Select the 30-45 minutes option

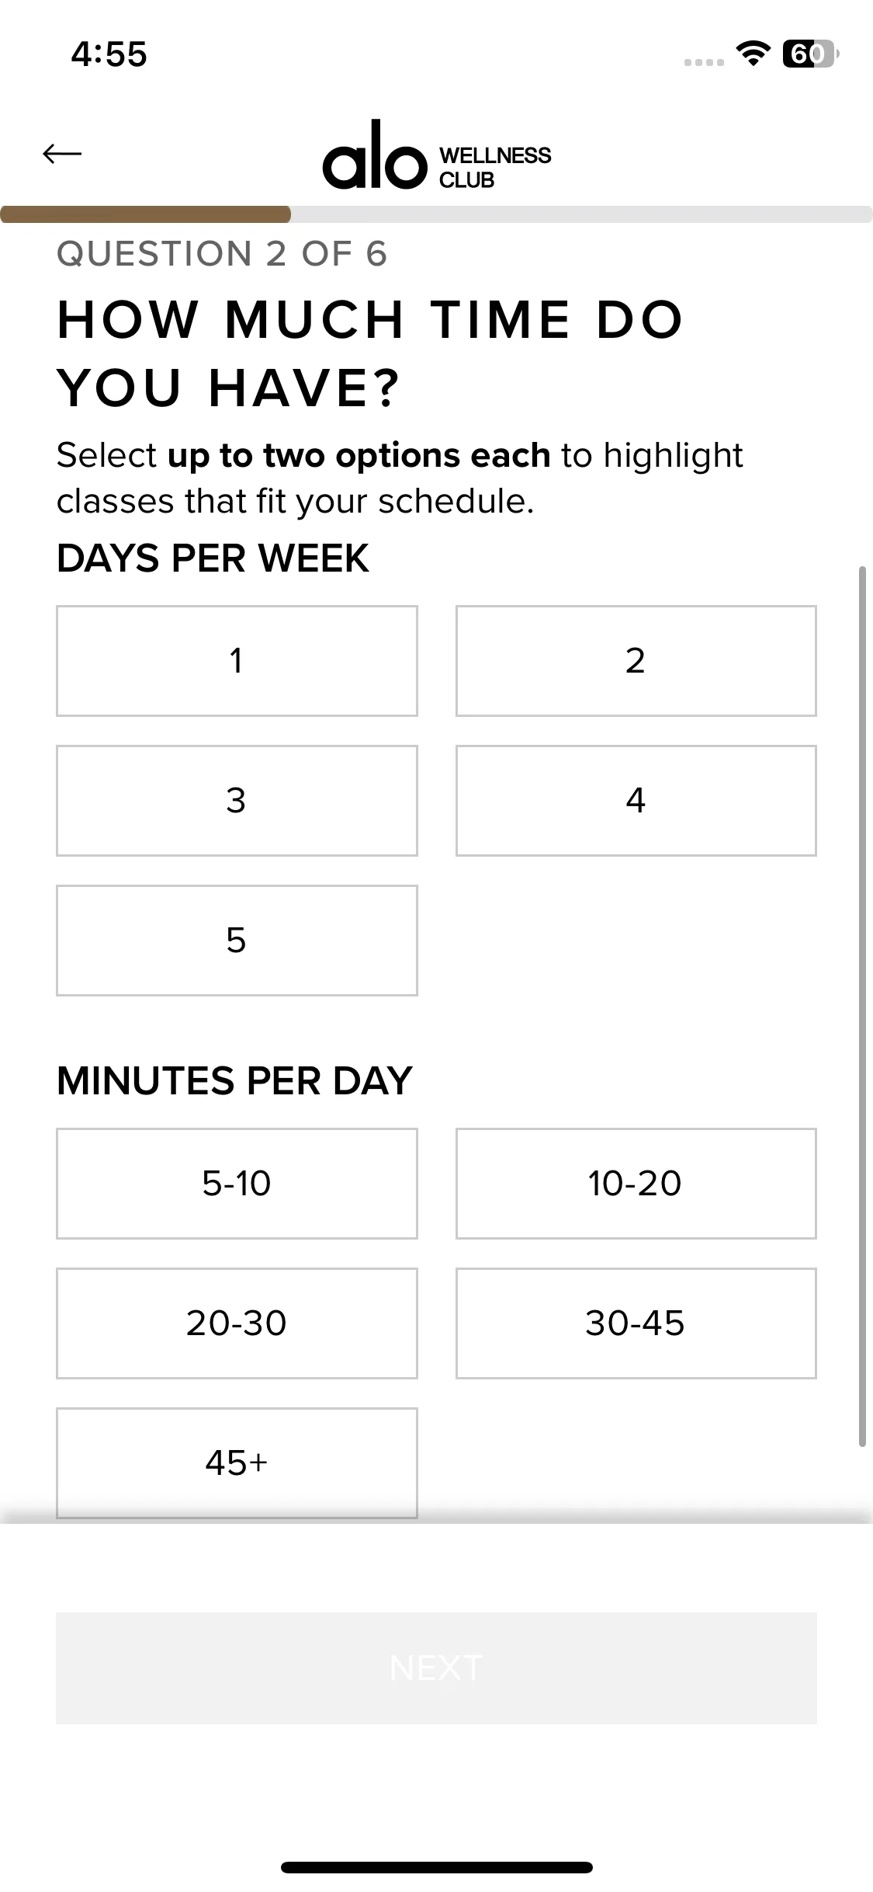point(636,1323)
